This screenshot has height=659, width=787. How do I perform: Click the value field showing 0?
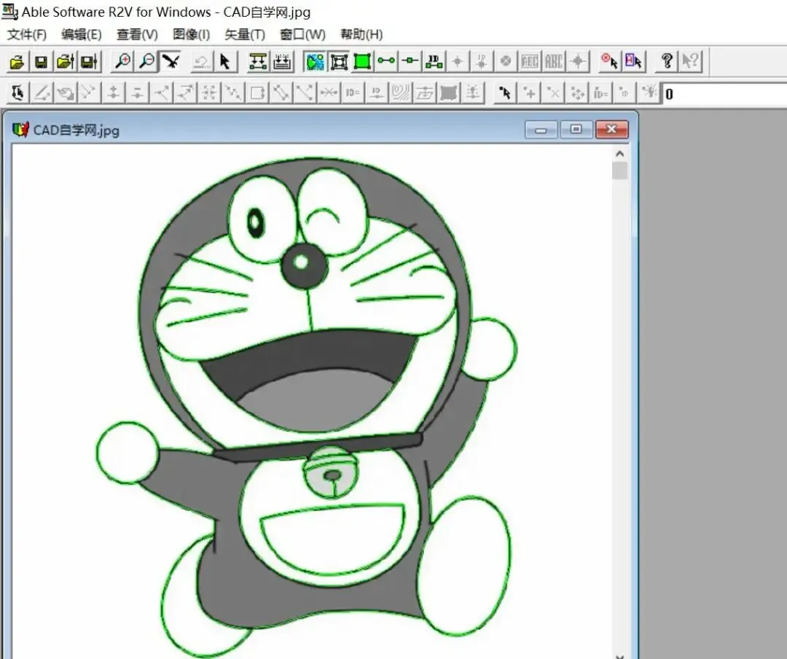(721, 93)
